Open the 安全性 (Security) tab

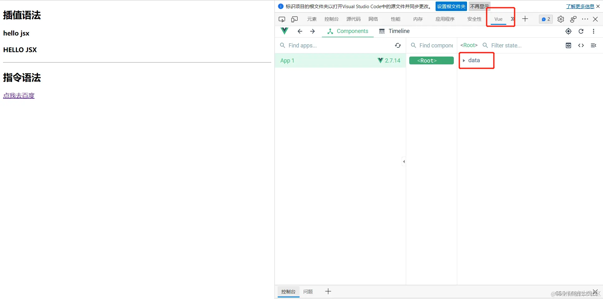pyautogui.click(x=474, y=19)
